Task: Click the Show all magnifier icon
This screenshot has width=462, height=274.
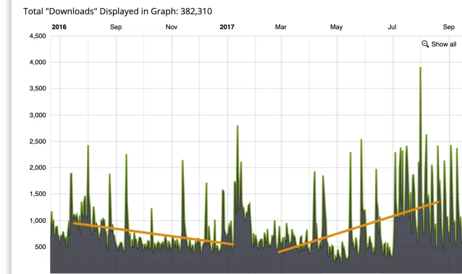Action: (425, 44)
